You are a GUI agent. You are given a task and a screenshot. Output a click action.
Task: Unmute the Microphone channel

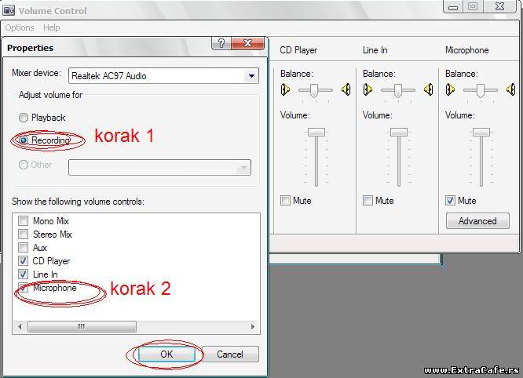pyautogui.click(x=450, y=201)
